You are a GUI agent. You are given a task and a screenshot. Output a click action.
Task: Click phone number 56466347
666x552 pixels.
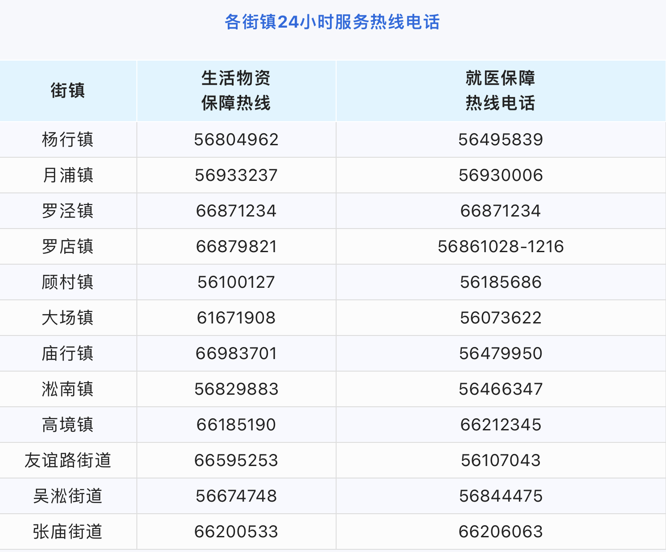[501, 389]
